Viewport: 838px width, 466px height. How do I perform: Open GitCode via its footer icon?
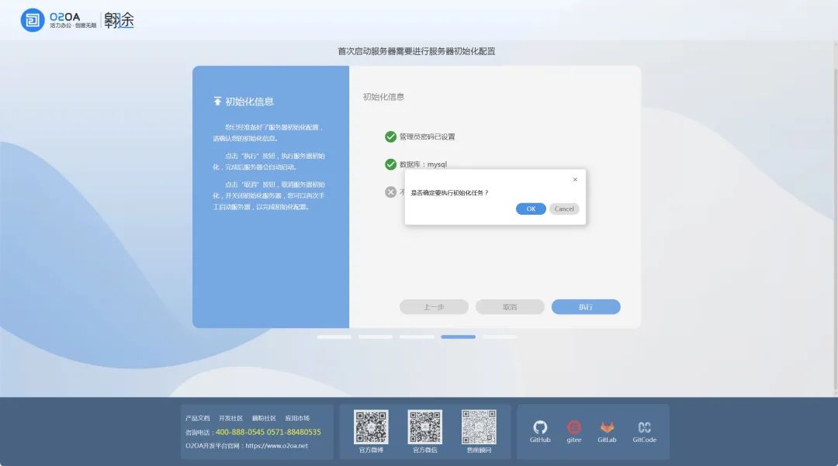[644, 427]
